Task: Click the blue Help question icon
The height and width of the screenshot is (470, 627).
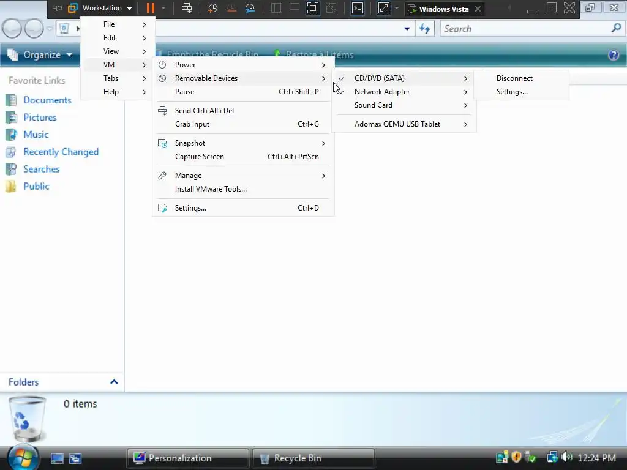Action: 614,54
